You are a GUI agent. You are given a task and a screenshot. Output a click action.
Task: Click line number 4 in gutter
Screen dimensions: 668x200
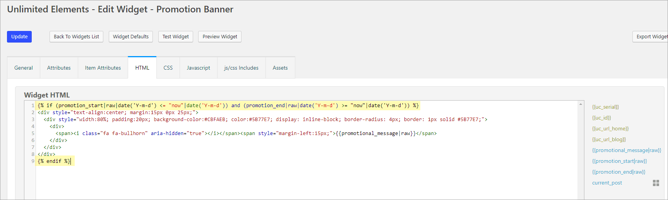(33, 126)
